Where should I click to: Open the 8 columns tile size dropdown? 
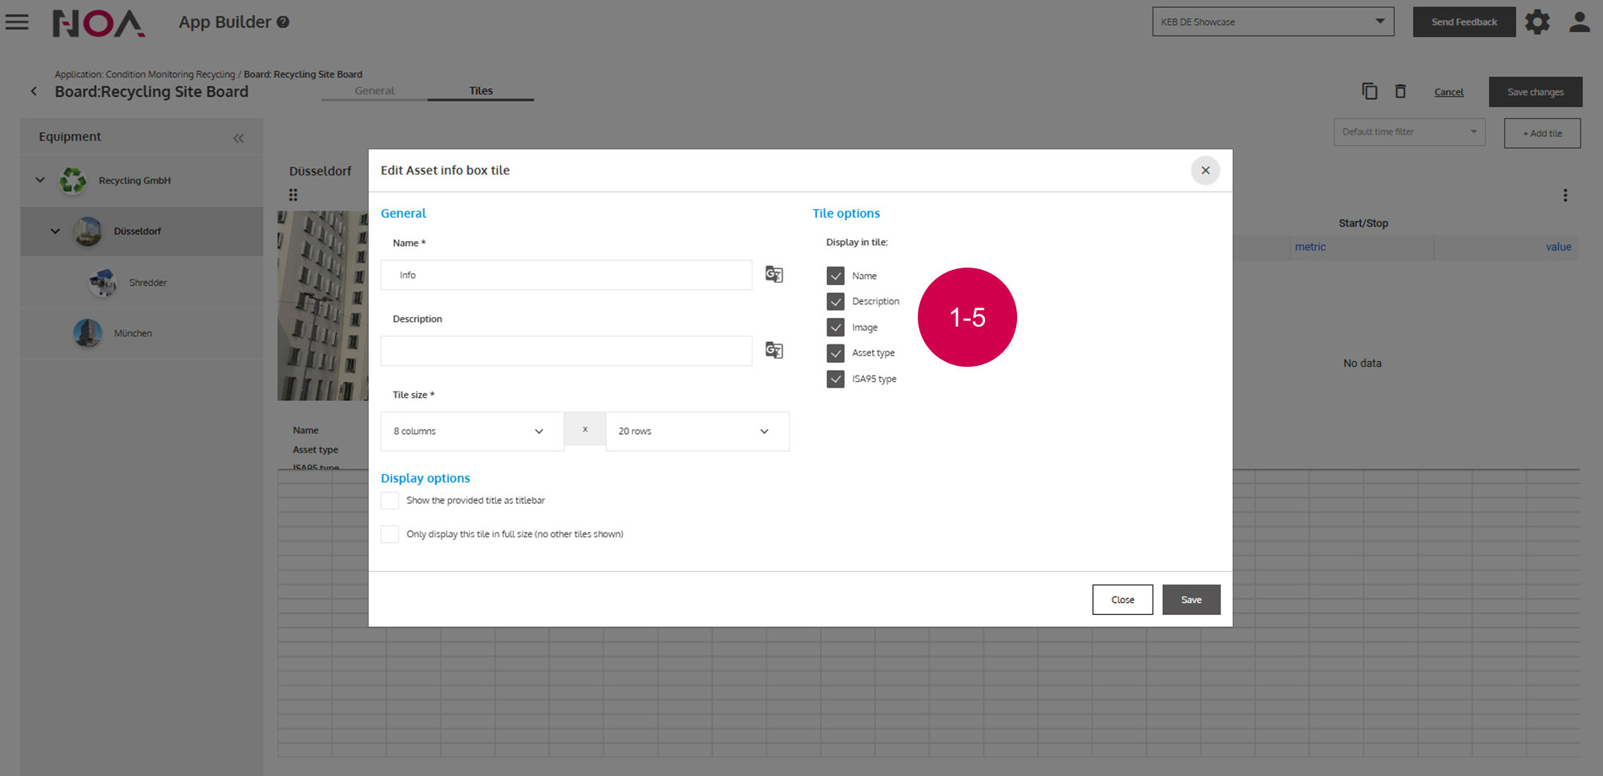click(x=471, y=432)
